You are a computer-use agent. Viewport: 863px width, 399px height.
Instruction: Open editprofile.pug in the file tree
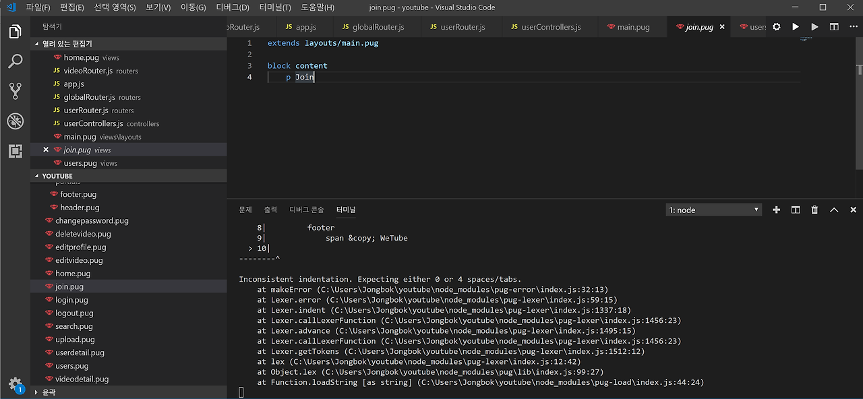(128, 247)
